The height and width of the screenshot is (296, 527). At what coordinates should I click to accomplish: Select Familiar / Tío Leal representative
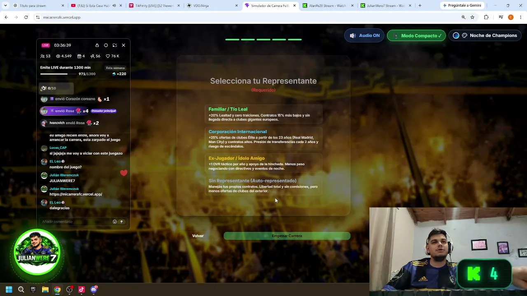(263, 114)
